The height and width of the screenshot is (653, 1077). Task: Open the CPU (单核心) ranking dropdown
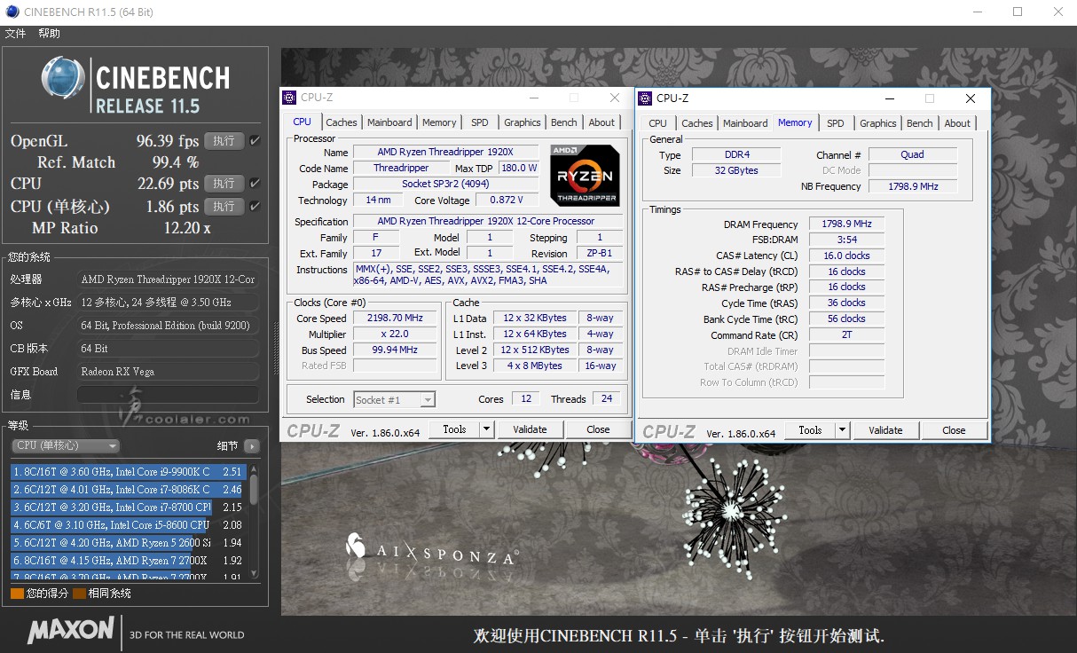(x=66, y=446)
